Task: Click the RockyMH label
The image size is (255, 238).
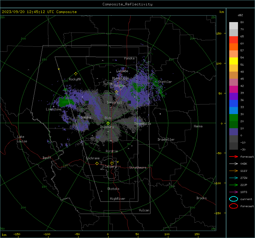Action: click(x=75, y=79)
